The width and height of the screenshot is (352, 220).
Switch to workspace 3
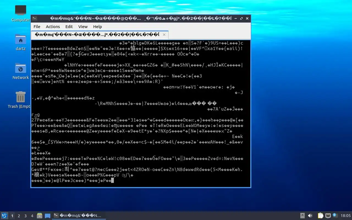(x=26, y=216)
